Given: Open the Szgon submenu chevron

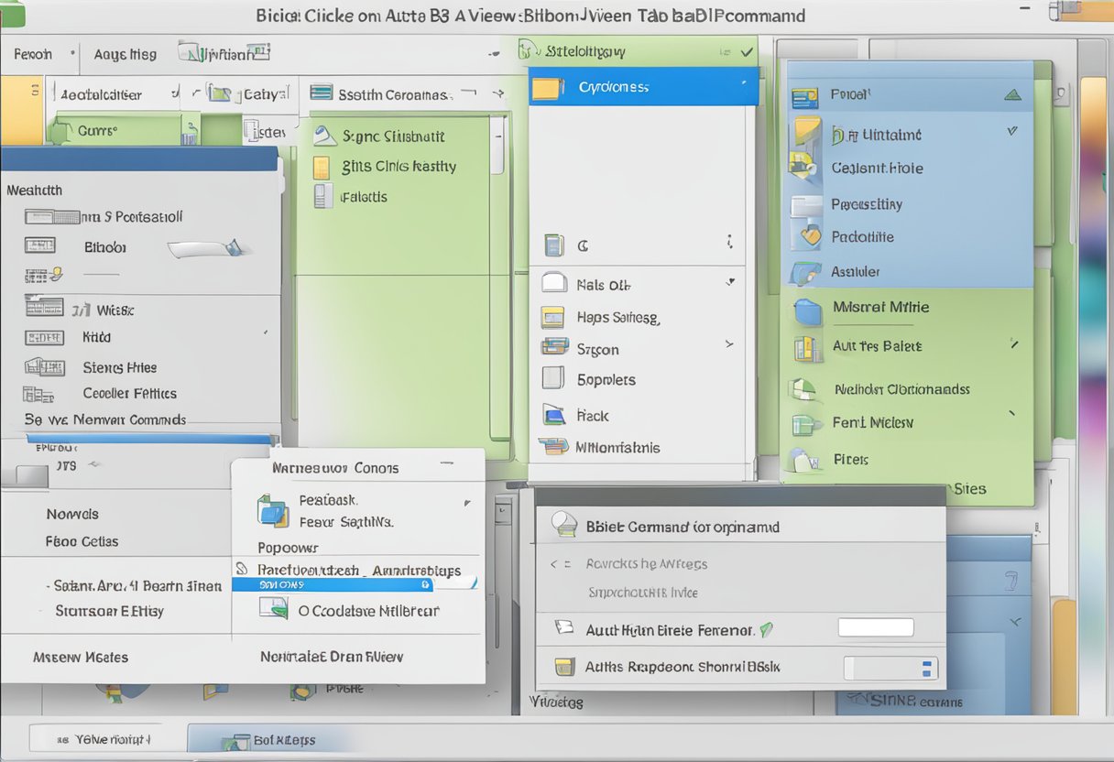Looking at the screenshot, I should click(729, 343).
